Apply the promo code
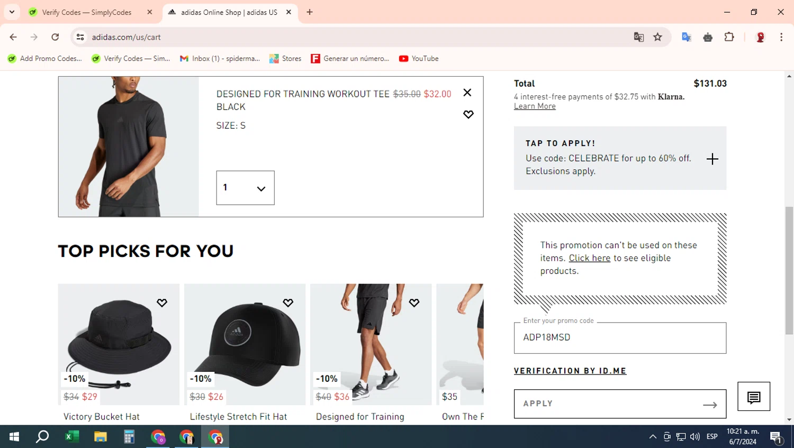Image resolution: width=794 pixels, height=448 pixels. point(620,404)
